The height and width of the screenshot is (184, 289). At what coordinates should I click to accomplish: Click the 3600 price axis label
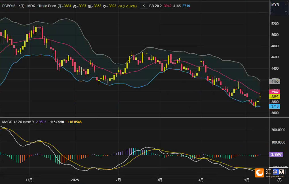[x=275, y=113]
